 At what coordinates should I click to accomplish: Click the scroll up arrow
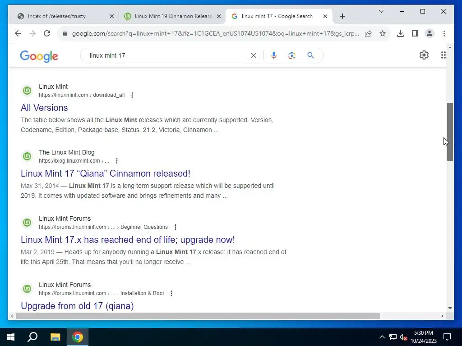tap(450, 47)
